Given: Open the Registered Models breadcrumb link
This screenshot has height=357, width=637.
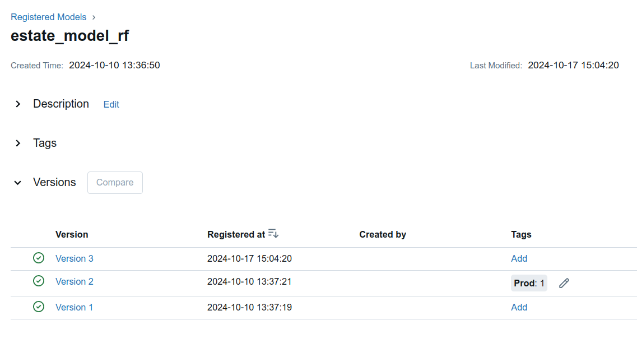Looking at the screenshot, I should pos(48,17).
